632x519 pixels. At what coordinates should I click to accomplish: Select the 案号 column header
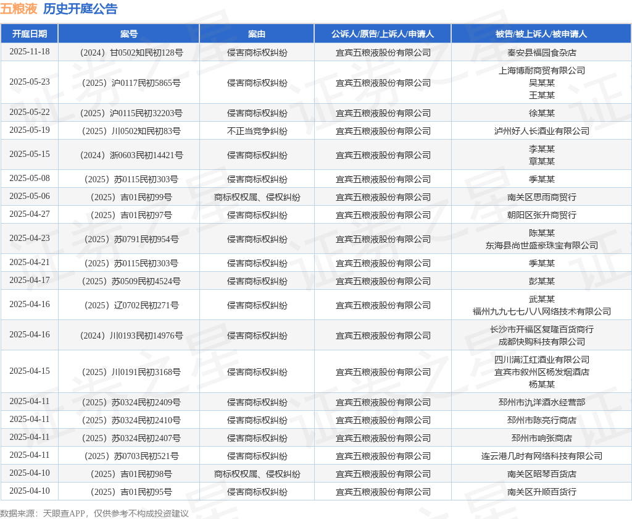click(129, 34)
